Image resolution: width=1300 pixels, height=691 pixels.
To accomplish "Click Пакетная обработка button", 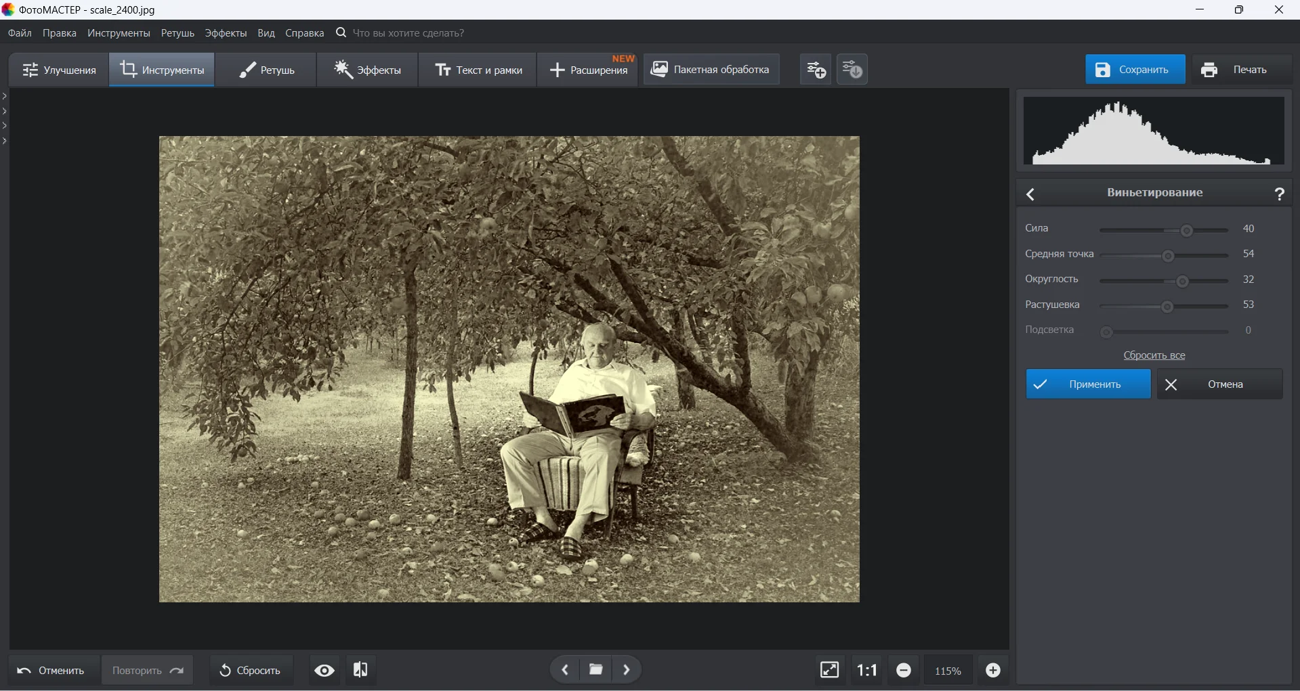I will [711, 69].
